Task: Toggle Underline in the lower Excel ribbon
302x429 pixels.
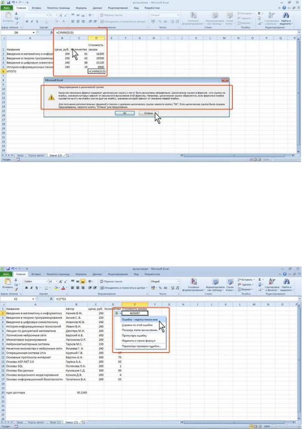Action: 36,288
